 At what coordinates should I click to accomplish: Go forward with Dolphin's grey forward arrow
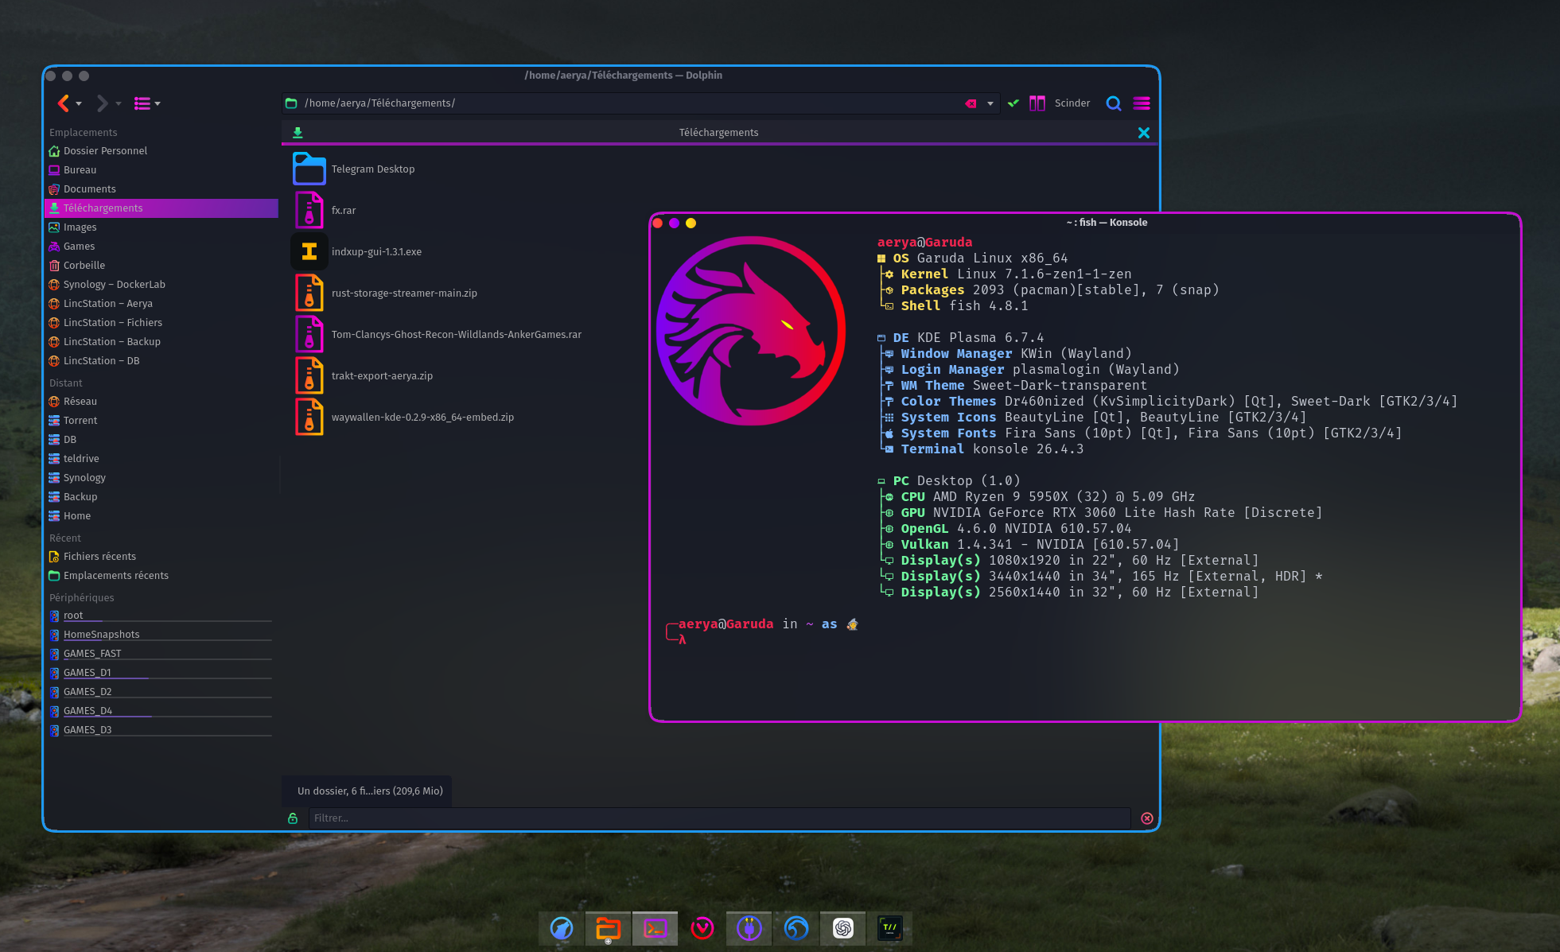(x=102, y=103)
